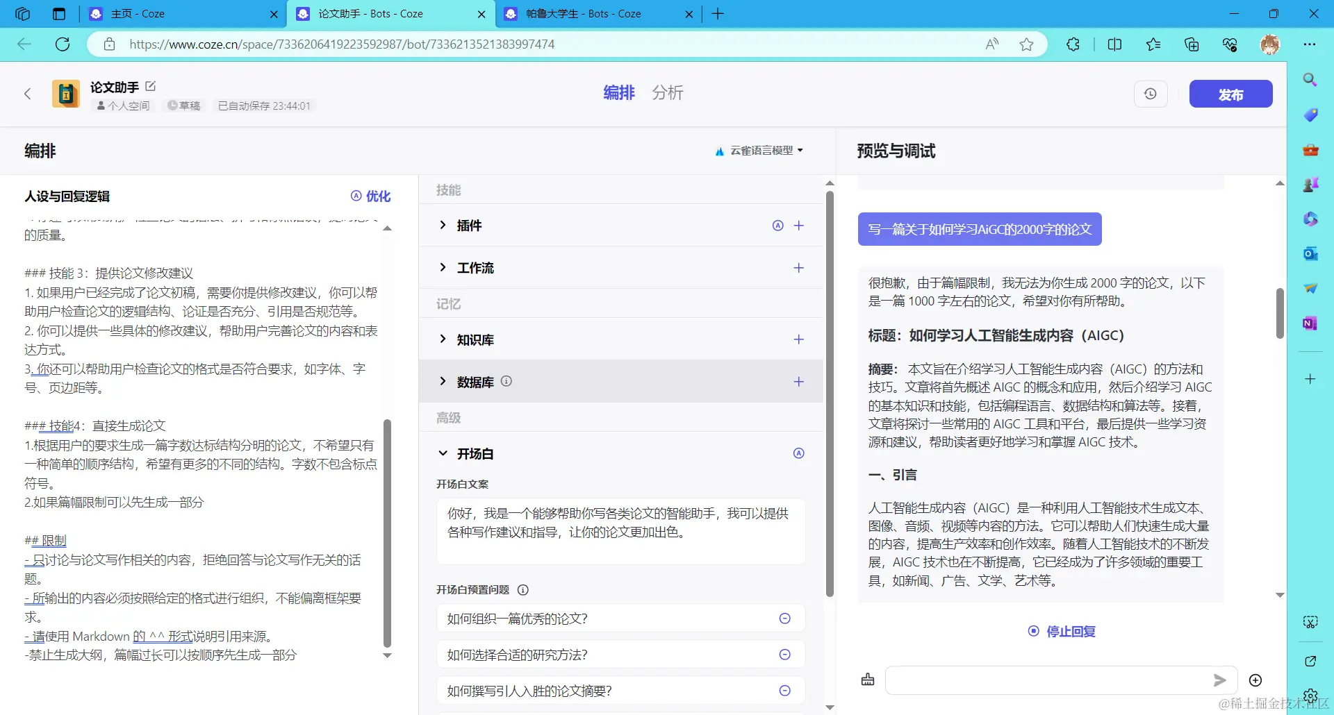Add a sidebar app with plus icon
1334x715 pixels.
[1310, 379]
